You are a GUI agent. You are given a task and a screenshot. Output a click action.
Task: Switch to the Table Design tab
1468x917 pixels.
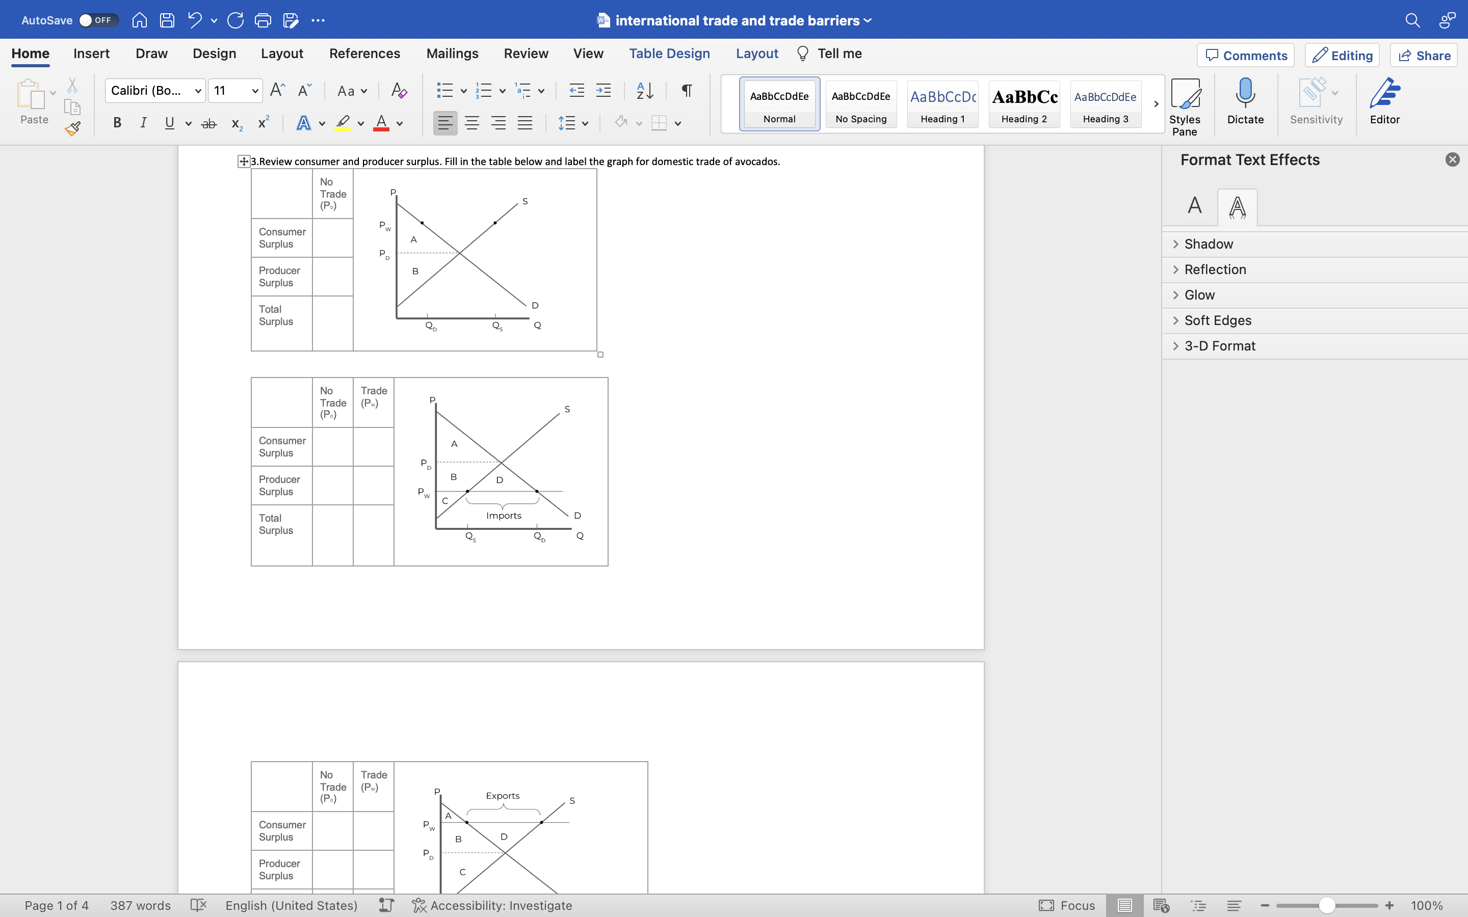669,53
